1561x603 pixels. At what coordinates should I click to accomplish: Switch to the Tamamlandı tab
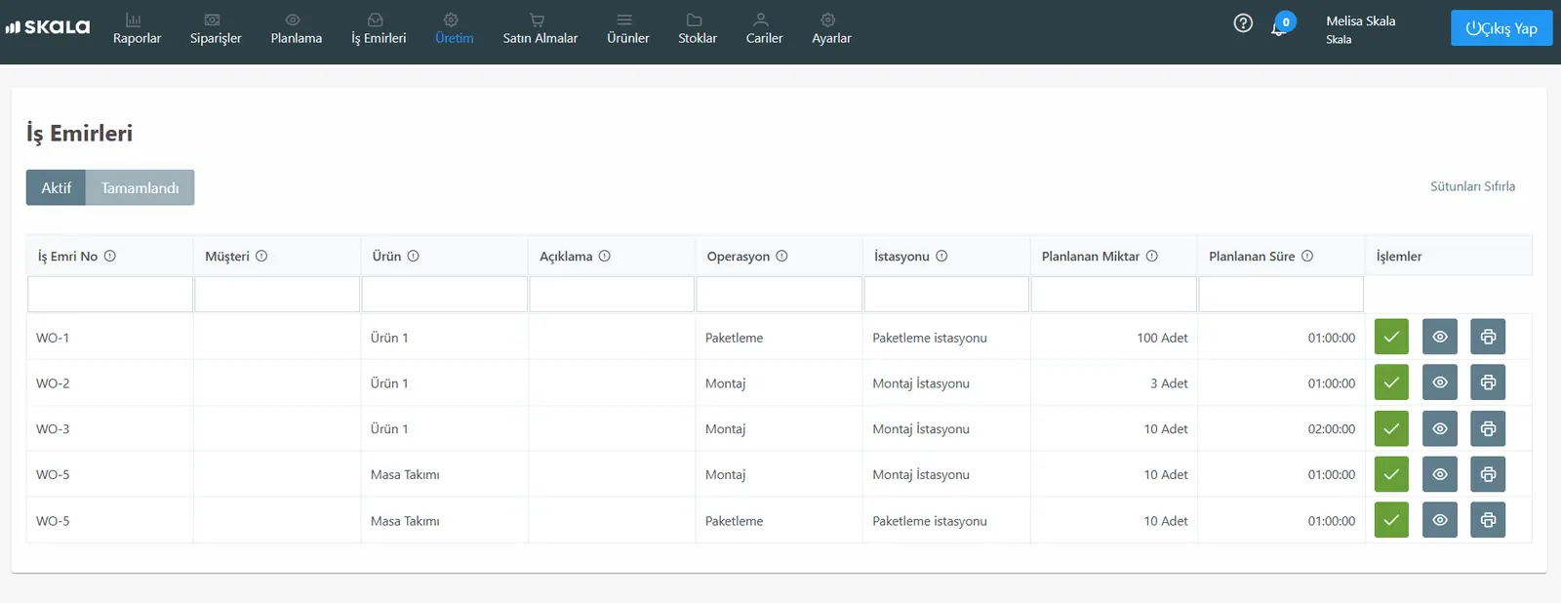point(140,187)
